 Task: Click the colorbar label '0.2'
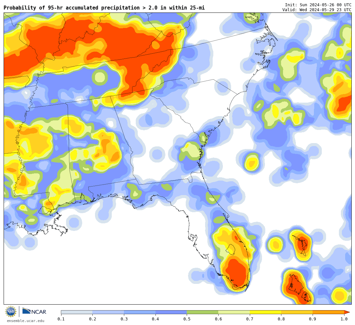coord(93,319)
